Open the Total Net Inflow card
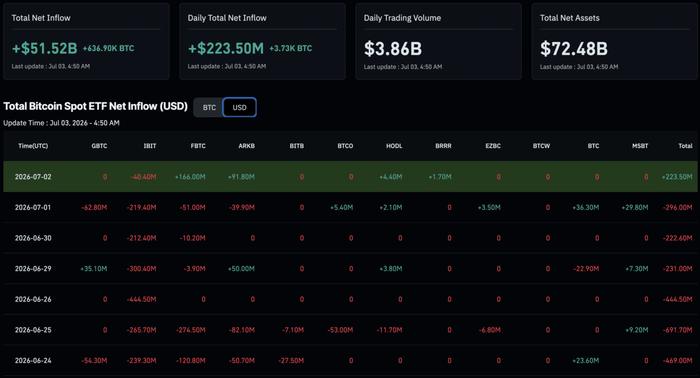 [86, 42]
